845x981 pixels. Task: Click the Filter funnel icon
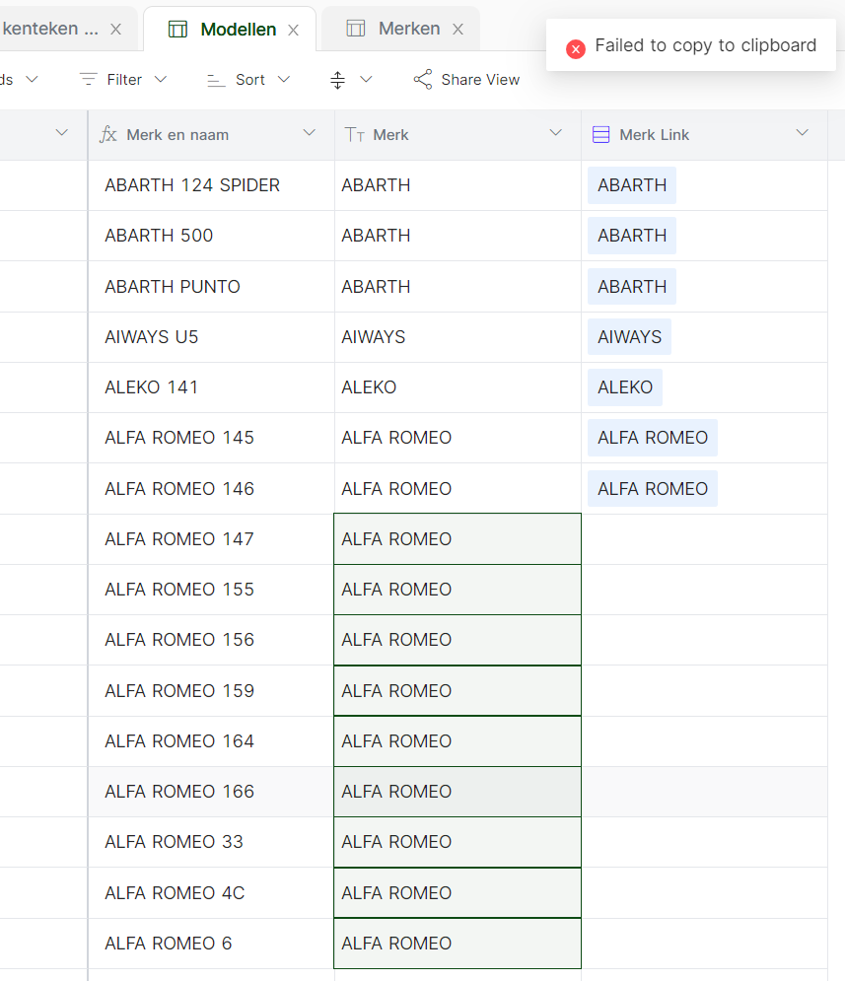(89, 79)
